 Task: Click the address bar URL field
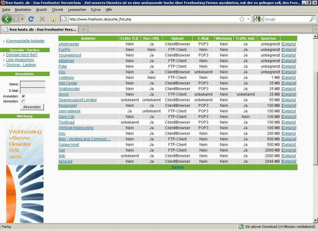click(153, 19)
